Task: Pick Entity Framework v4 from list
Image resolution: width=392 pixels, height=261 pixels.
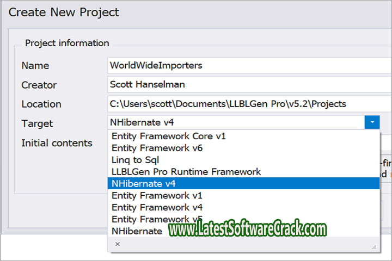Action: pos(244,207)
